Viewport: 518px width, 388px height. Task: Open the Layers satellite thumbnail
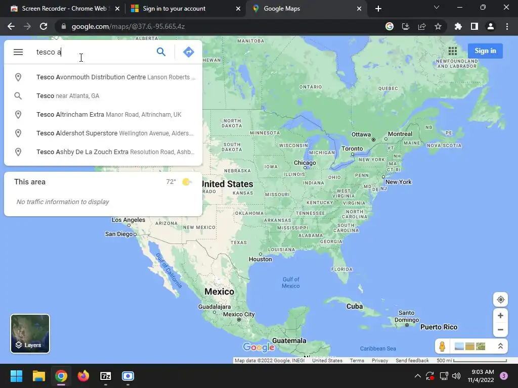click(30, 333)
